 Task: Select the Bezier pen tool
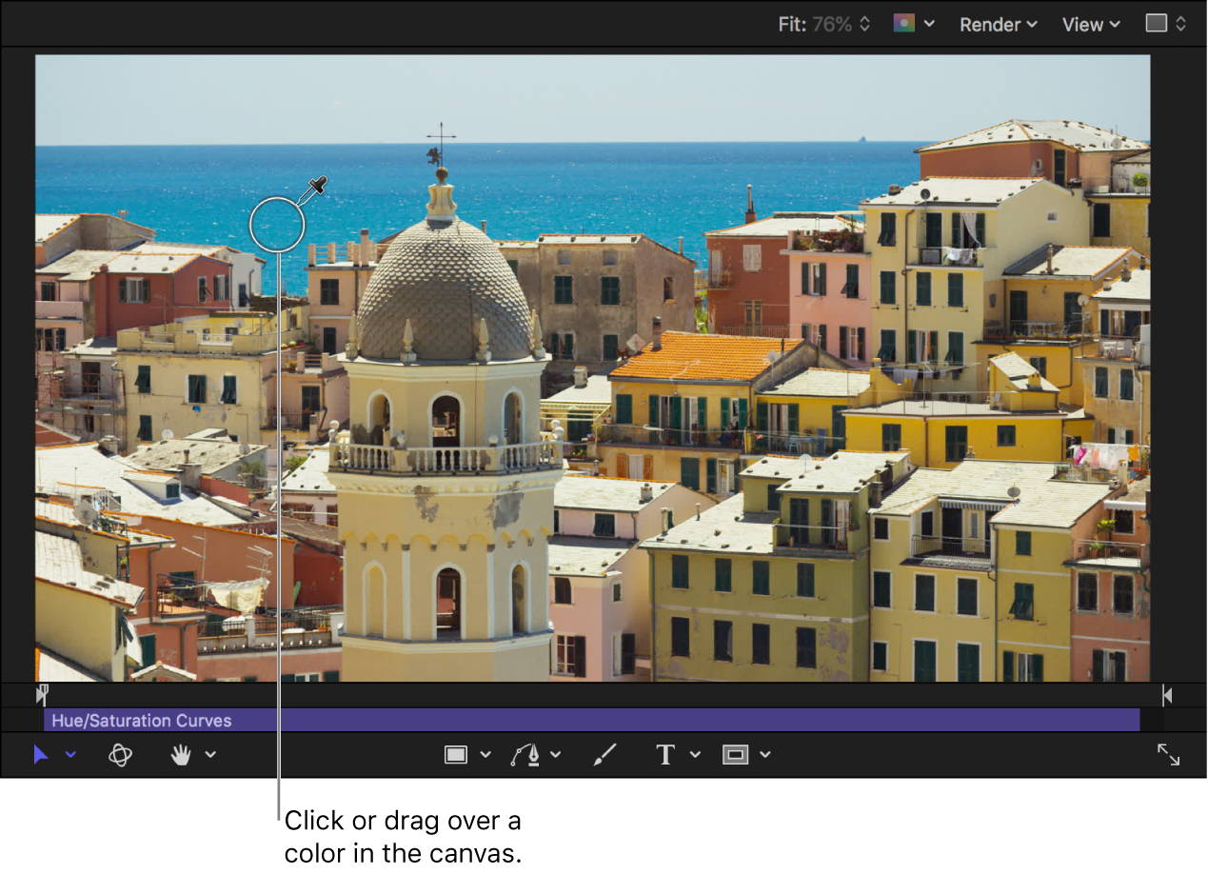point(525,755)
